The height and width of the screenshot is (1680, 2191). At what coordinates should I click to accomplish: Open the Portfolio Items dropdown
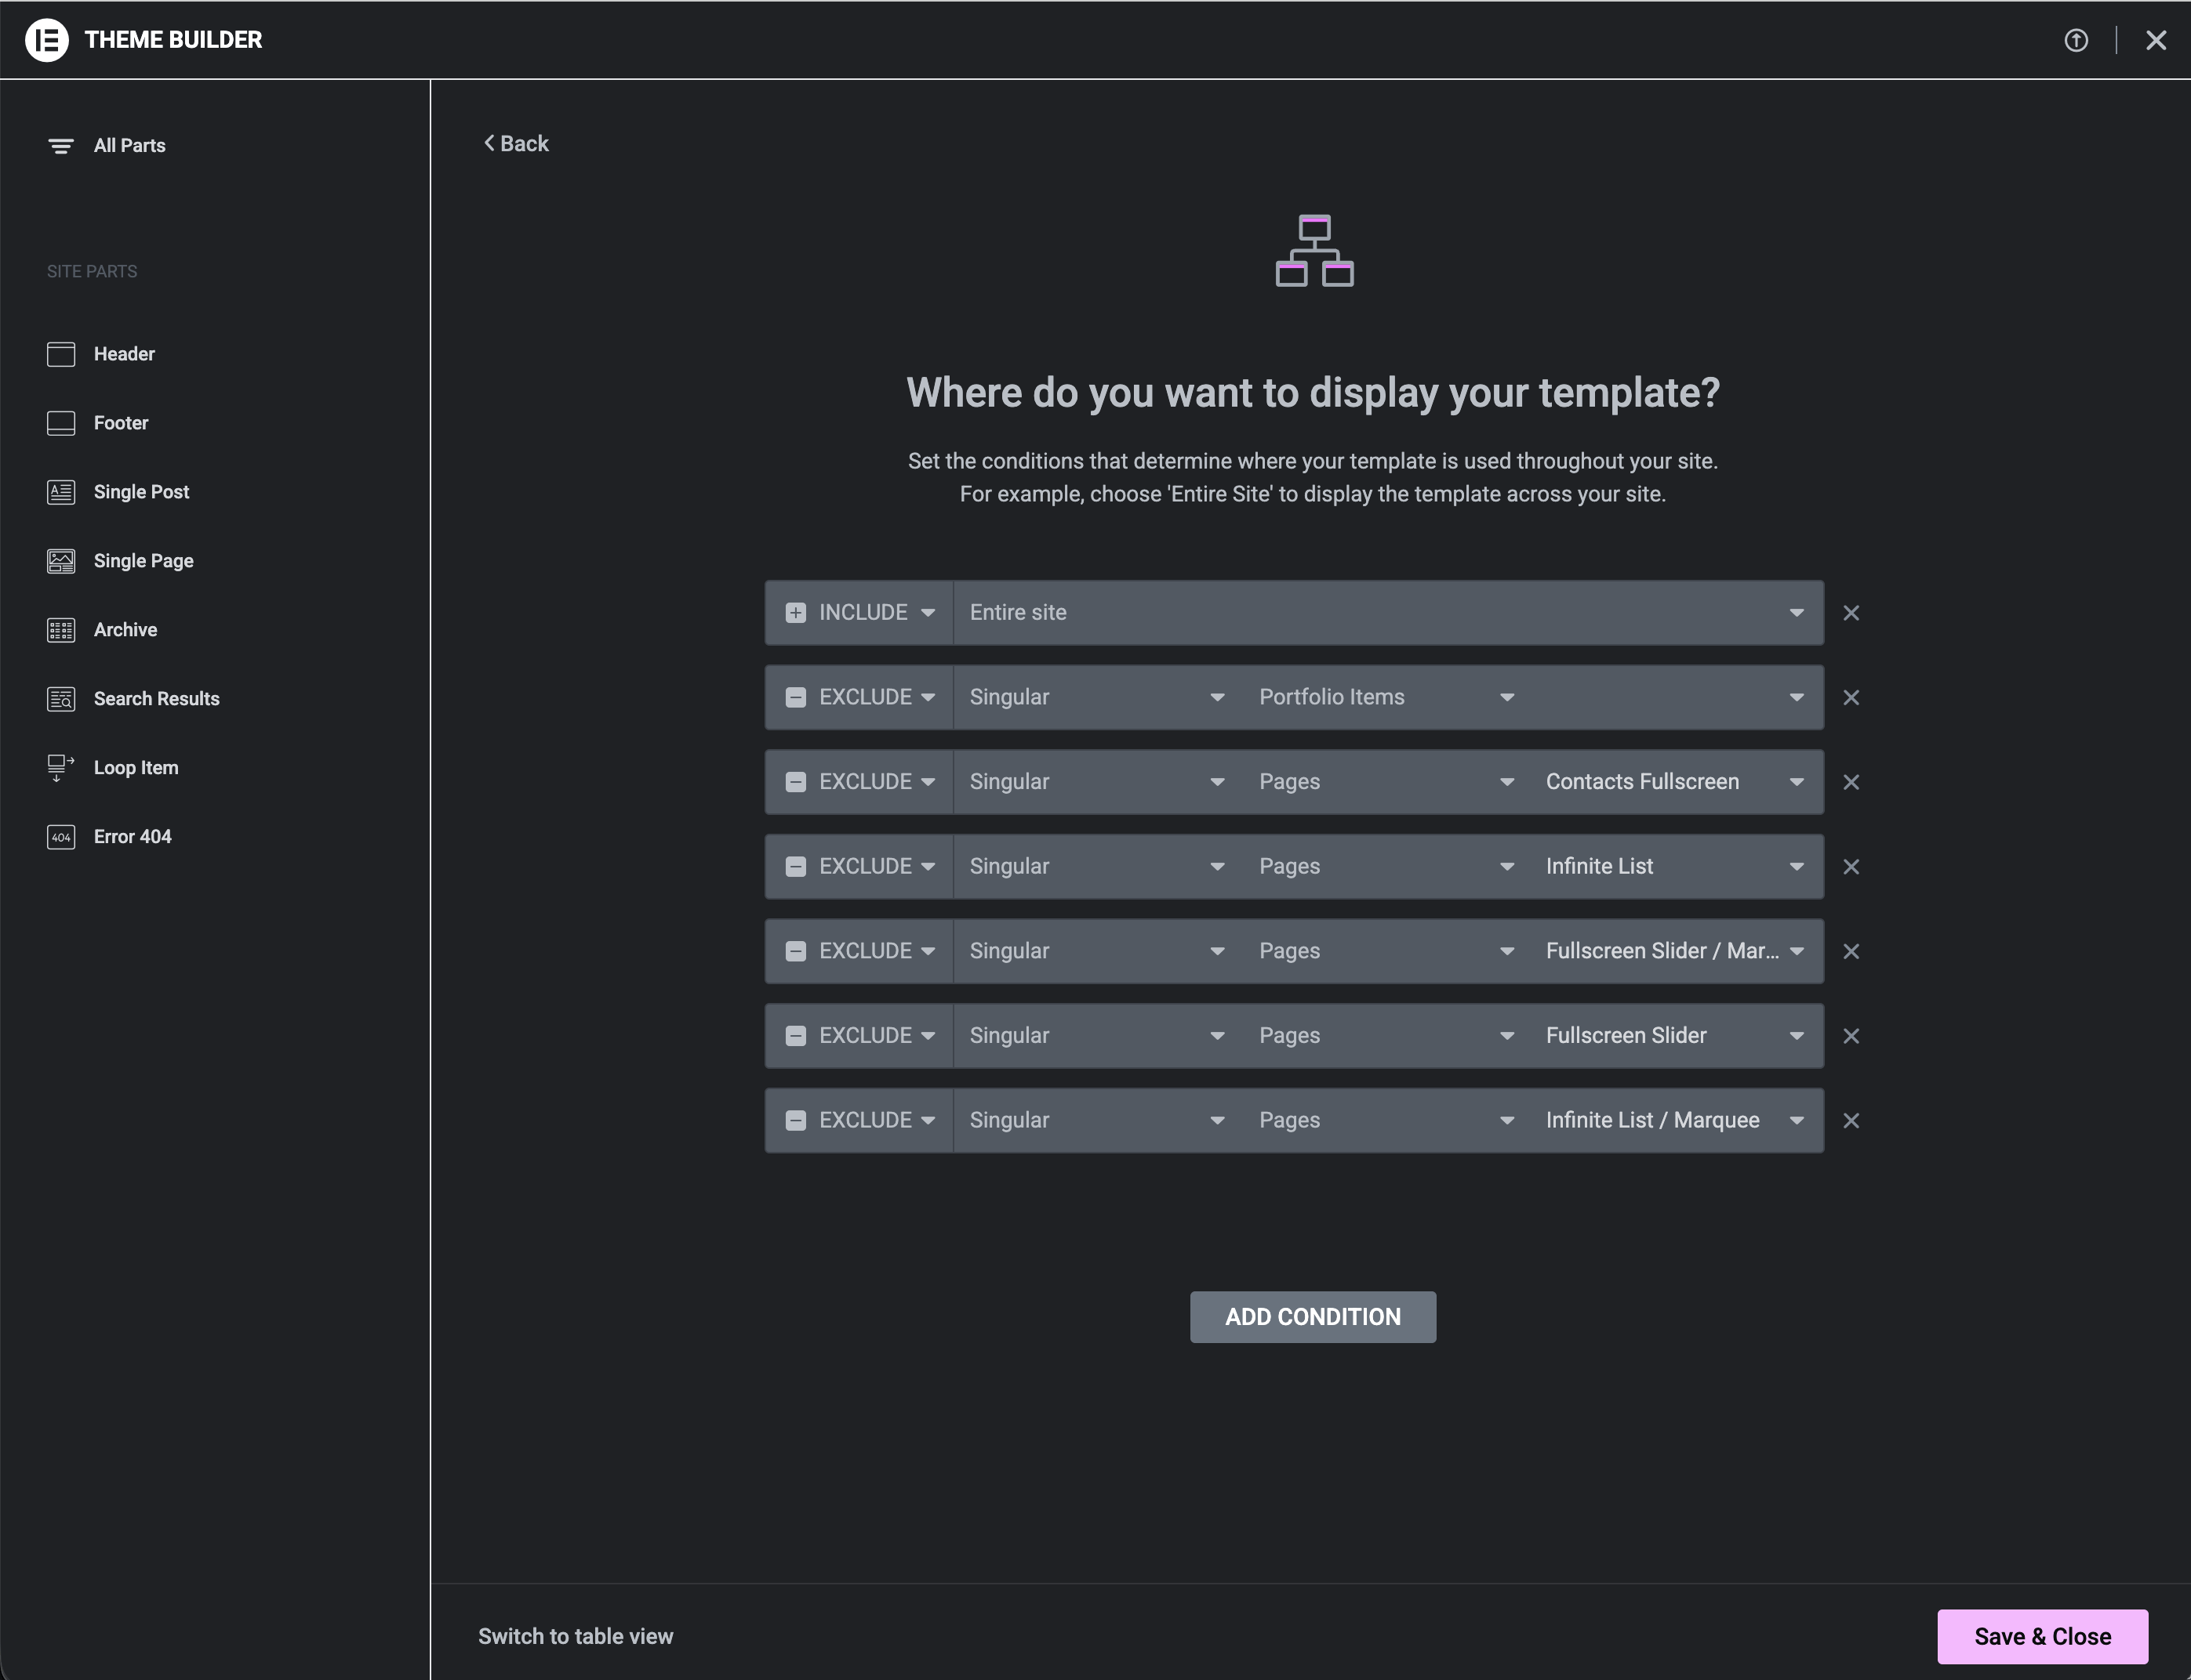pos(1386,697)
